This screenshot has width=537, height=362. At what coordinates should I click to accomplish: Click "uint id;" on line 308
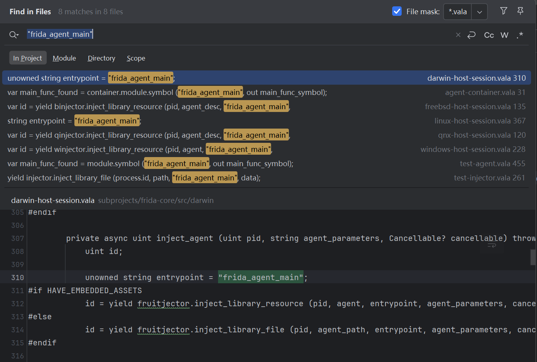pos(104,251)
